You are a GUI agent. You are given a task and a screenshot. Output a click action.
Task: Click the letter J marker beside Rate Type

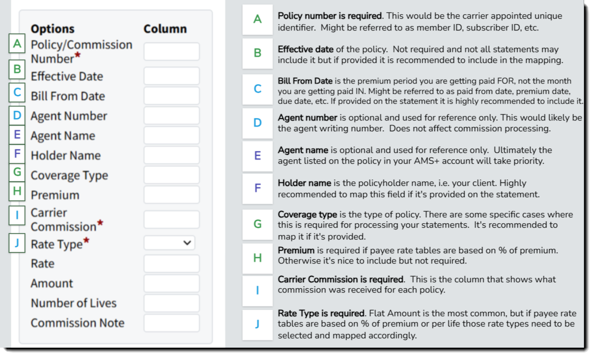coord(17,243)
